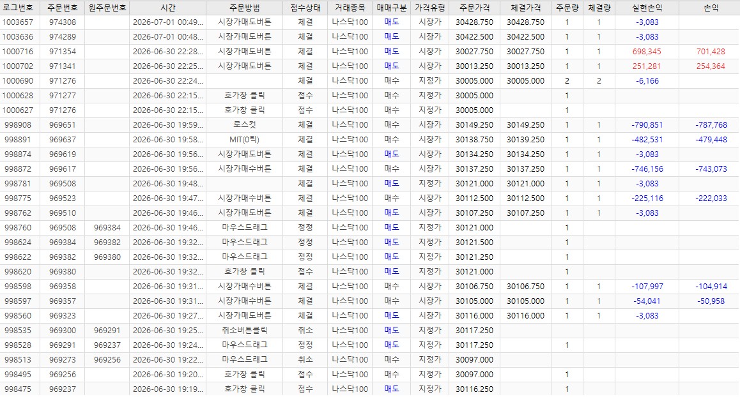Screen dimensions: 740x397
Task: Click realized profit 698,345 cell
Action: coord(647,52)
